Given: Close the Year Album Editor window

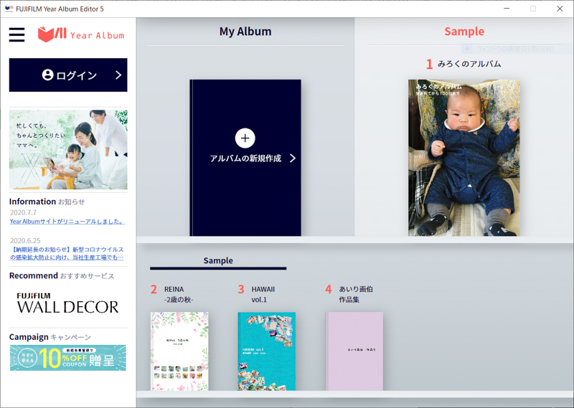Looking at the screenshot, I should tap(560, 9).
